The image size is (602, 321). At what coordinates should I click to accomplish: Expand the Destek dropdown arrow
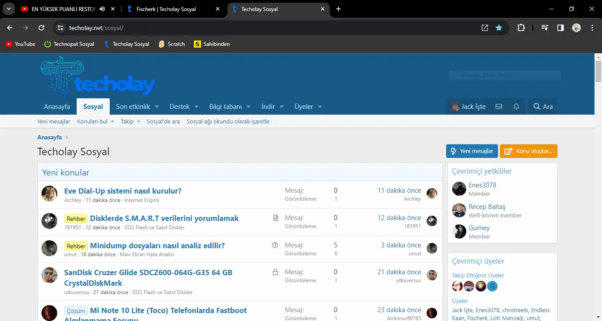197,107
